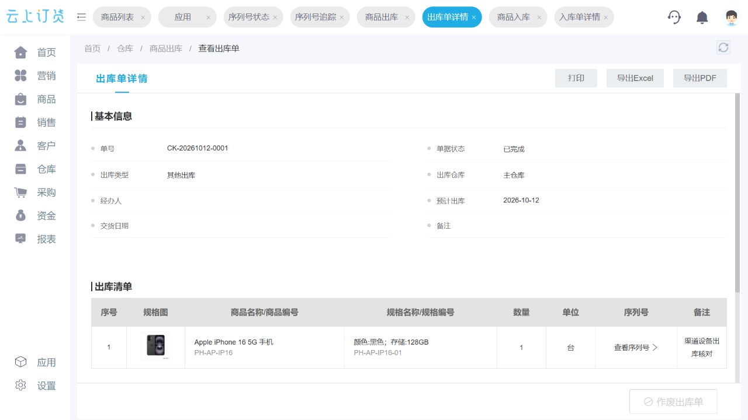Switch to the 商品入库 tab
748x420 pixels.
(x=514, y=17)
